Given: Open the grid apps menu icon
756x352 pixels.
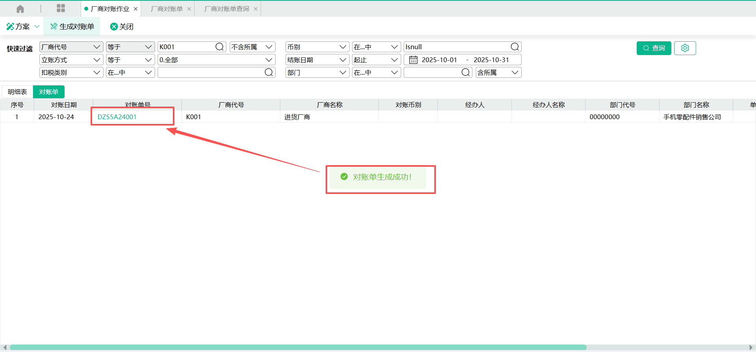Looking at the screenshot, I should point(61,8).
